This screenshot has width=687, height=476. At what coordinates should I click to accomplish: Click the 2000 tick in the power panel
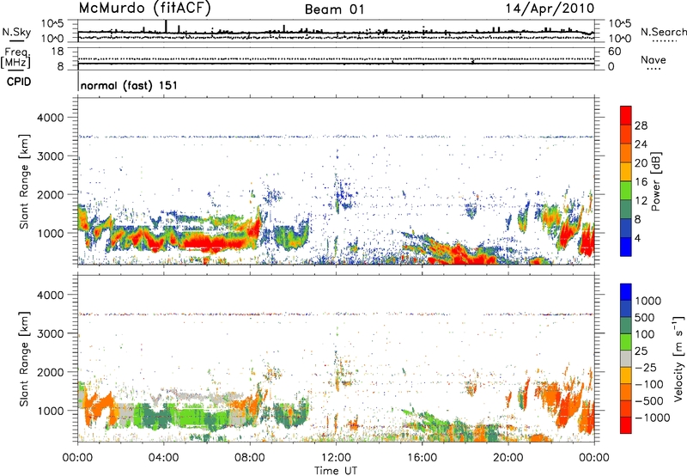[51, 195]
